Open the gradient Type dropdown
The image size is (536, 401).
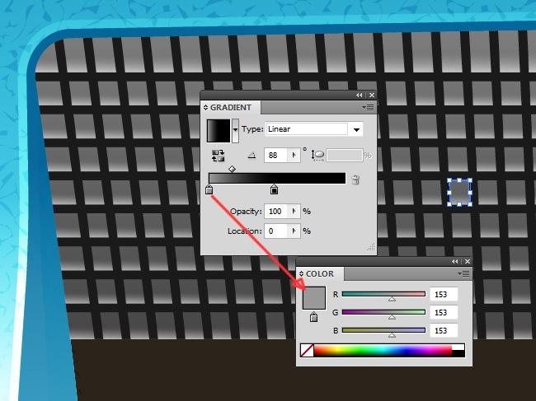click(x=356, y=129)
